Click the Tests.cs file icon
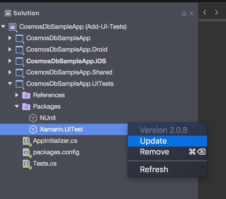 tap(27, 164)
